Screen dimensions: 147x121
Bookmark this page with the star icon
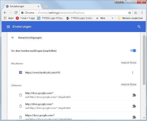[130, 13]
